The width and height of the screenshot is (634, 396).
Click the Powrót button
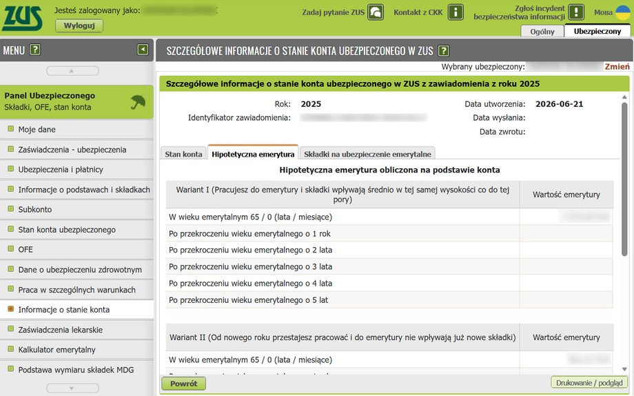[x=183, y=384]
